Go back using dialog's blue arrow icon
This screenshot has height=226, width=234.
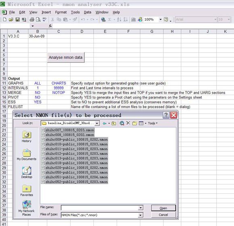click(104, 123)
